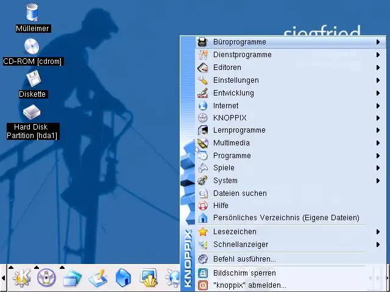Select Dateien suchen from the menu
Image resolution: width=390 pixels, height=292 pixels.
coord(291,193)
